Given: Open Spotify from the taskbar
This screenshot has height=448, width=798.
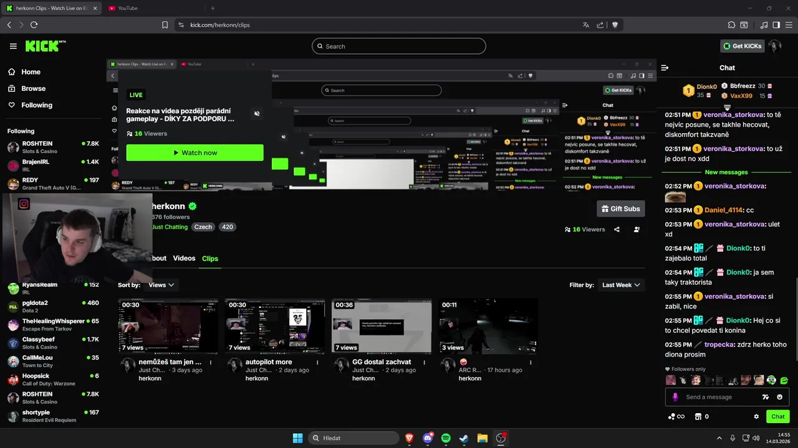Looking at the screenshot, I should tap(446, 438).
